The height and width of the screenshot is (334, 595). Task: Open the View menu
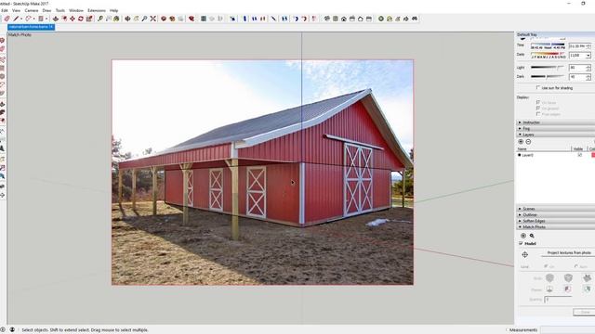17,10
